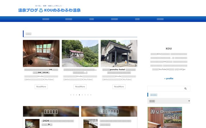Open the third item in the blue navigation bar
Screen dimensions: 206x128
(x=92, y=19)
